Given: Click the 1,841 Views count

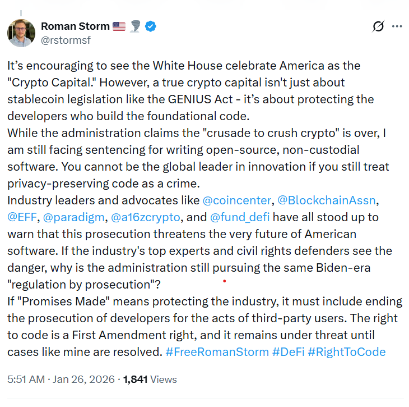Looking at the screenshot, I should (x=150, y=379).
